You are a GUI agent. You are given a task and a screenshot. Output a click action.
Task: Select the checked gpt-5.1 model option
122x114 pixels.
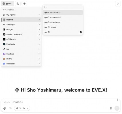(x=63, y=32)
